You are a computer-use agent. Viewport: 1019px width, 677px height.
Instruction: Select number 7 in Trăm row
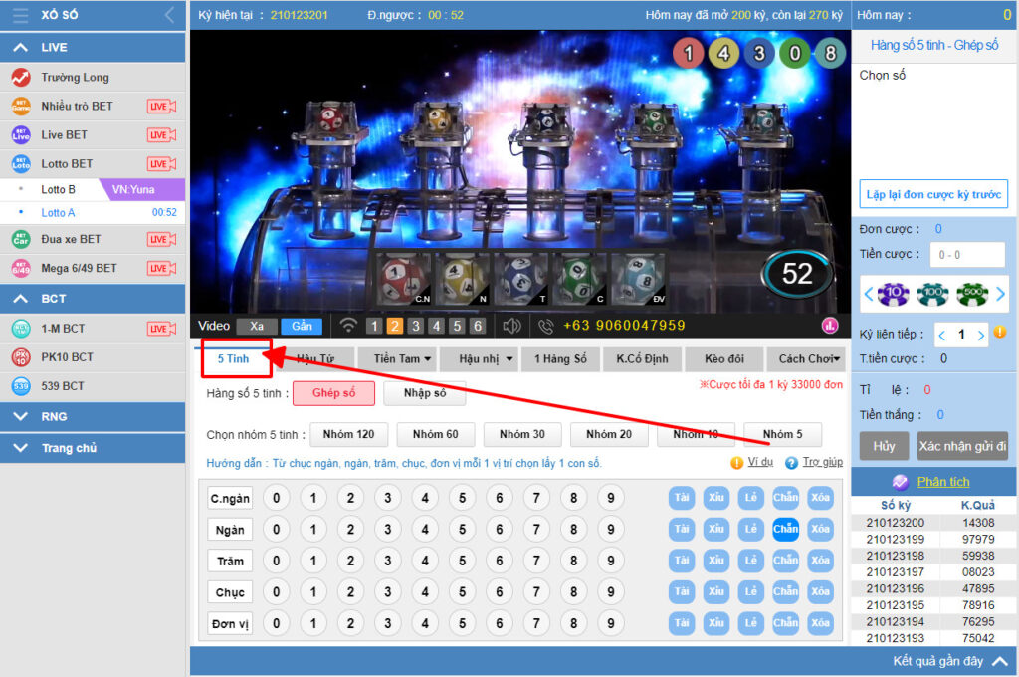tap(536, 561)
